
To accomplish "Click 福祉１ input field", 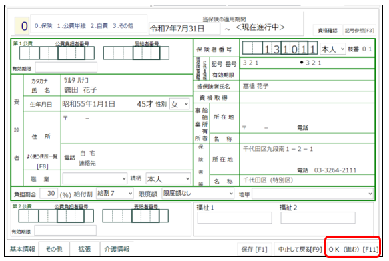I will 234,218.
